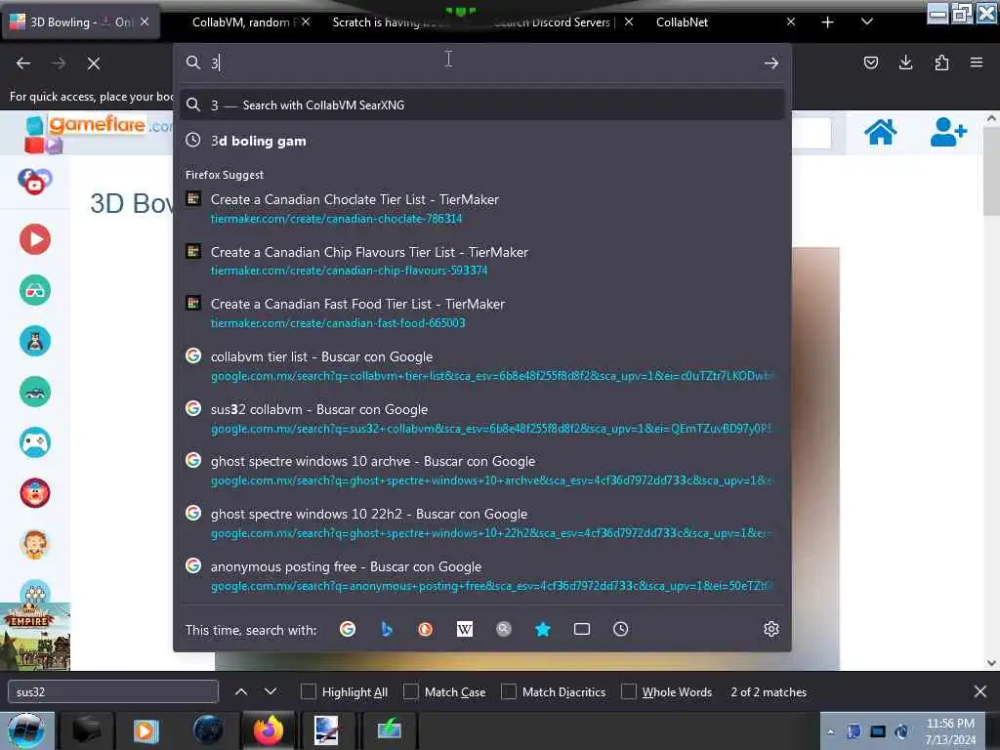Open anonymous posting free suggestion
The image size is (1000, 750).
click(482, 576)
